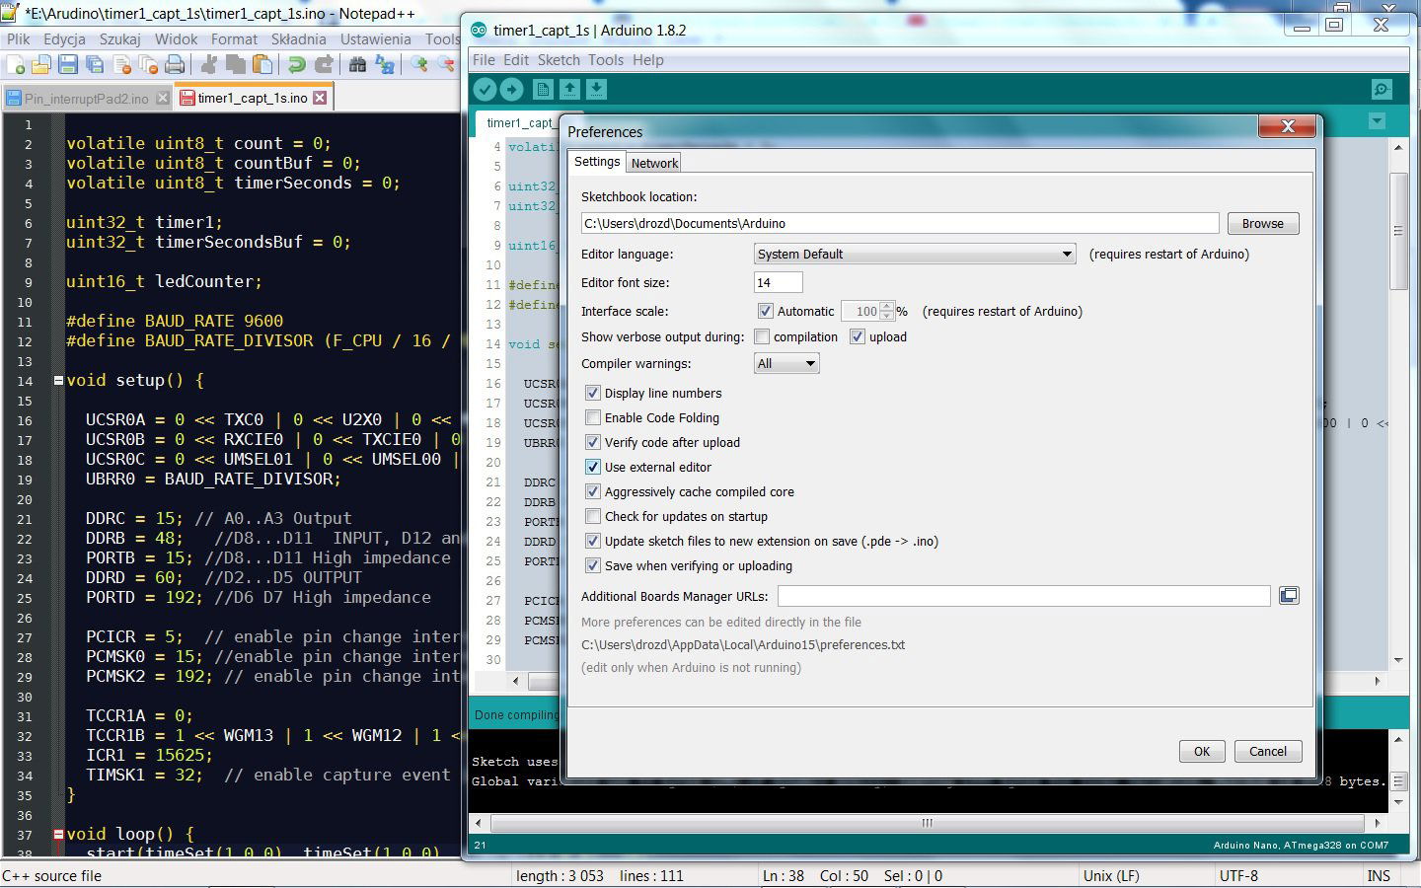Screen dimensions: 1421x888
Task: Click Open sketch icon in Arduino toolbar
Action: point(569,90)
